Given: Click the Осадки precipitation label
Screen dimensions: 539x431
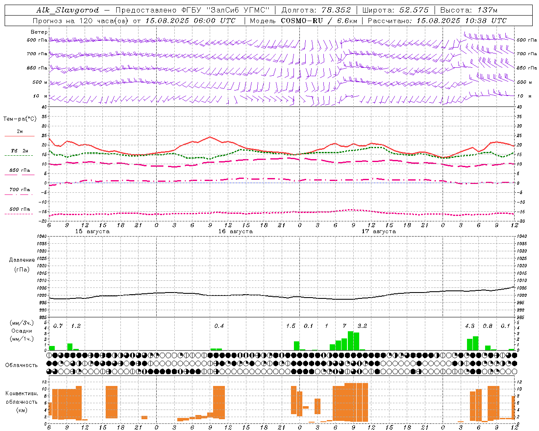Looking at the screenshot, I should pos(22,331).
